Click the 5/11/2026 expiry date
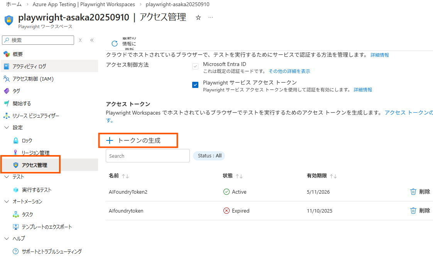 pyautogui.click(x=318, y=192)
